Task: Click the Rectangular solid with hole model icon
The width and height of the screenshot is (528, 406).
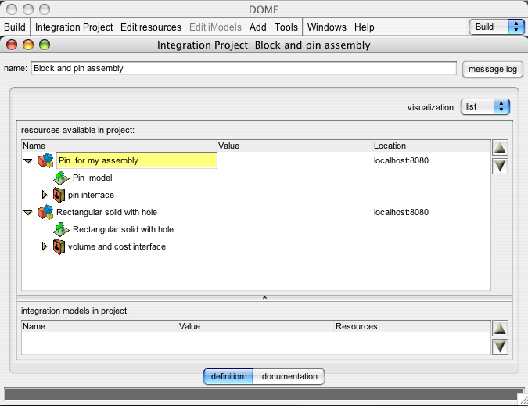Action: click(x=61, y=229)
